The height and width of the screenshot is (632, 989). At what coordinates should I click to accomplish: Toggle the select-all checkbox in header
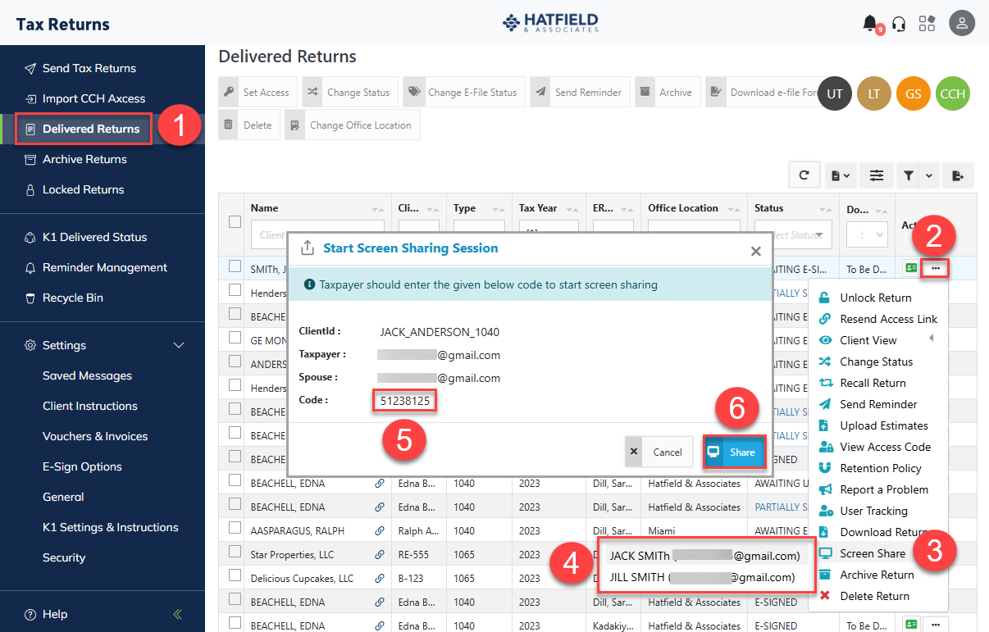click(x=235, y=221)
